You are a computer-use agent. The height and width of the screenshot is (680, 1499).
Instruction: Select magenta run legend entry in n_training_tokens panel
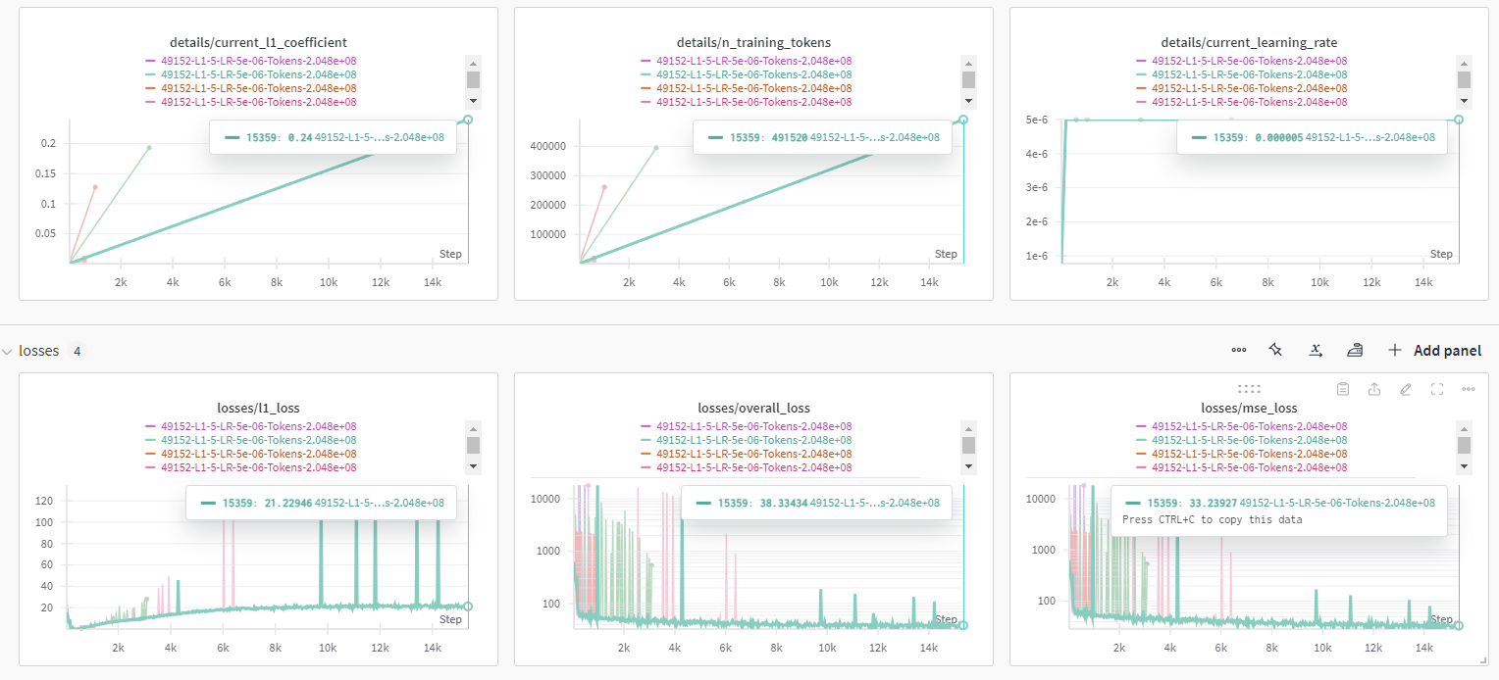coord(747,61)
